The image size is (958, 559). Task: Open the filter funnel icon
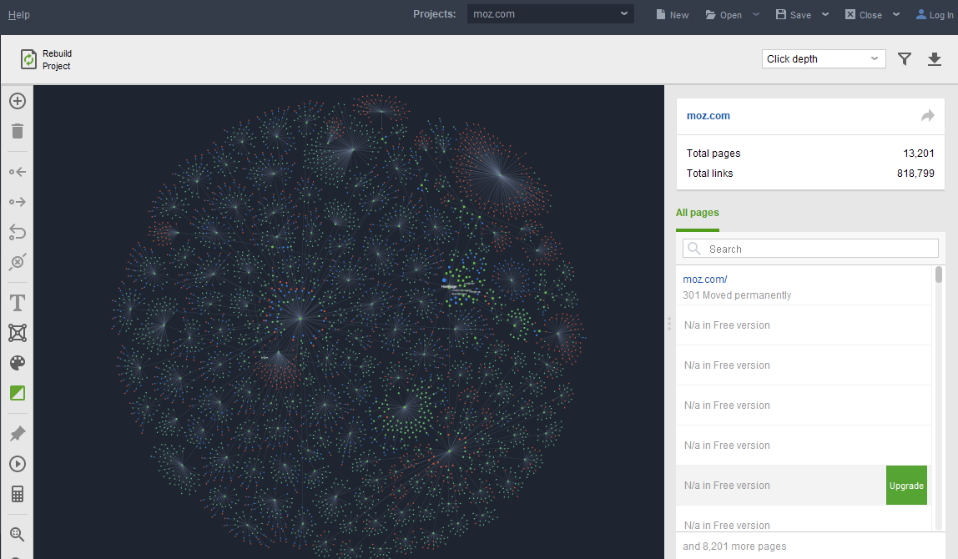905,58
